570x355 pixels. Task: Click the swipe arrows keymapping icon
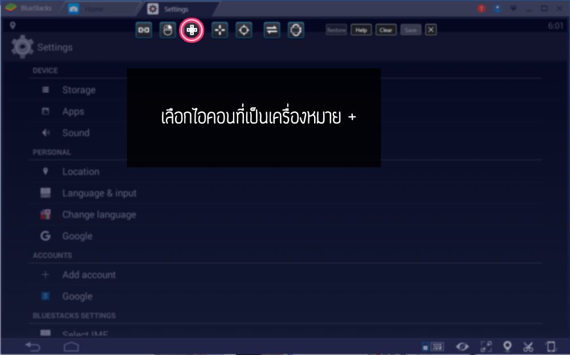(272, 30)
